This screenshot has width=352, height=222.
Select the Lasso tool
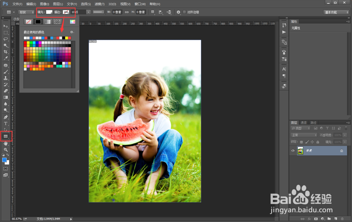pyautogui.click(x=6, y=39)
